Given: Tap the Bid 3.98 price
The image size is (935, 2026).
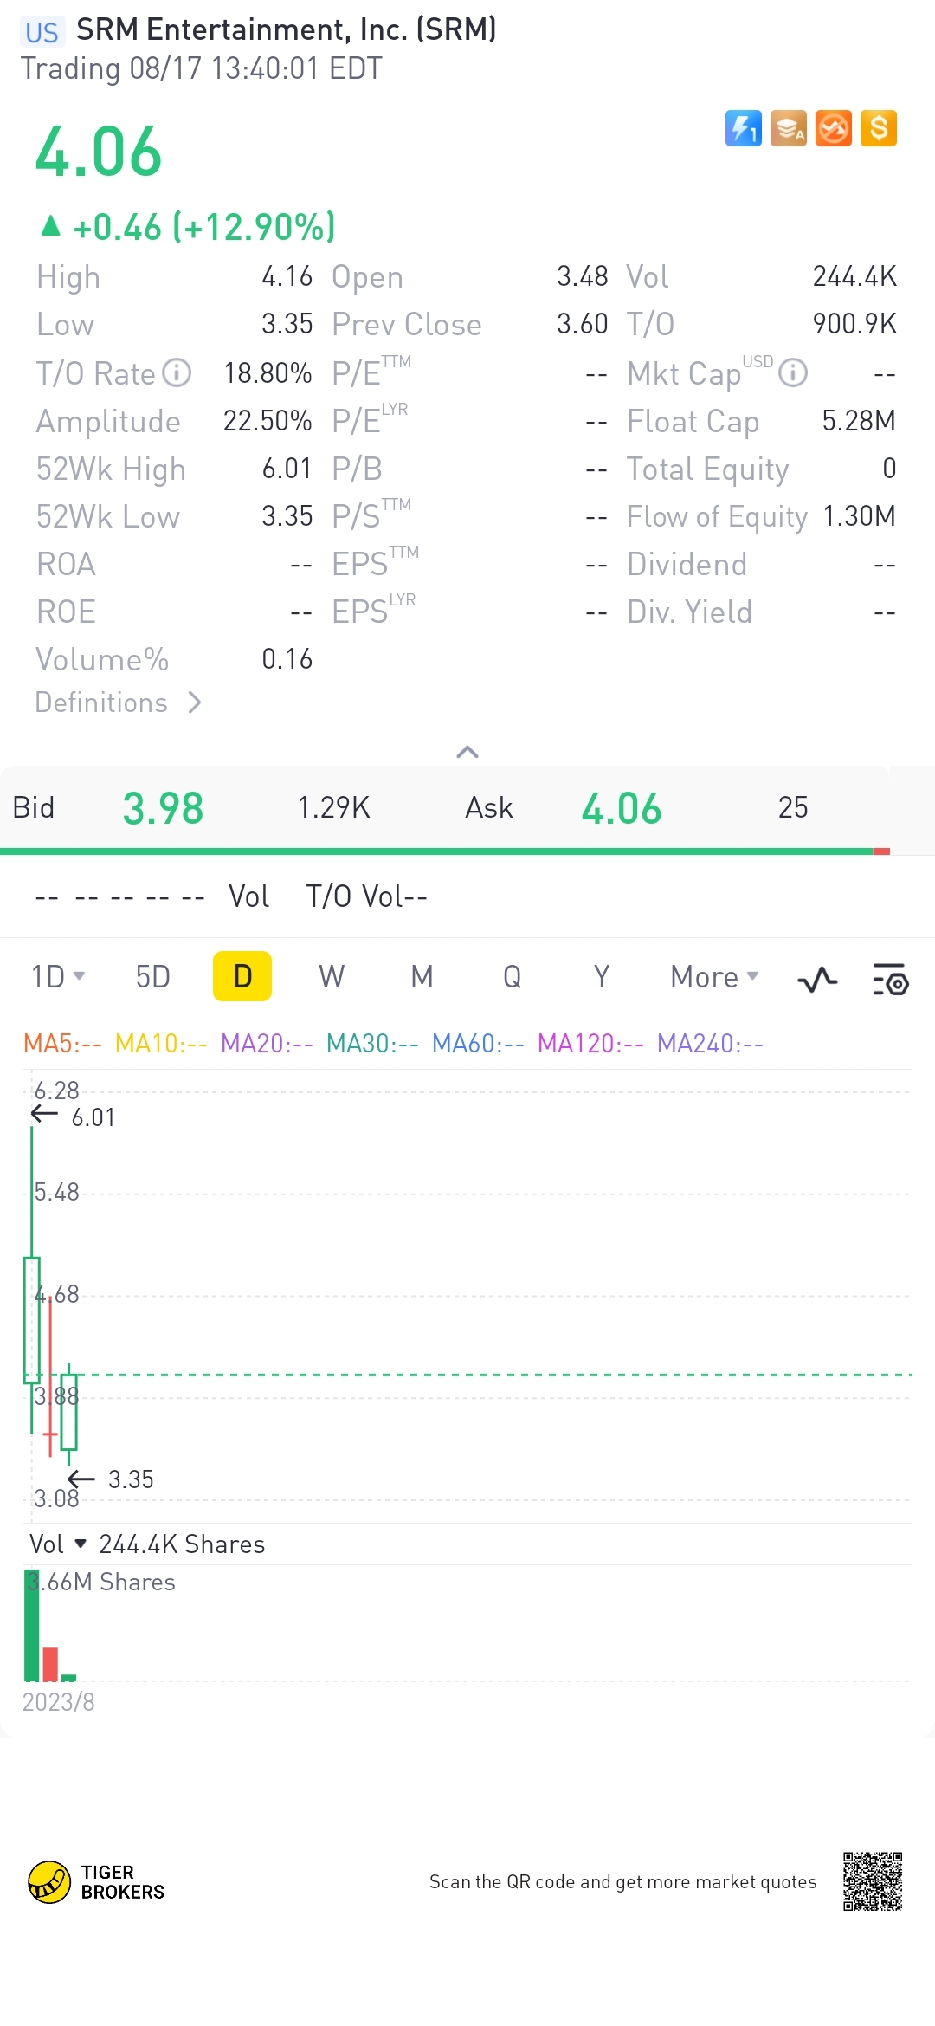Looking at the screenshot, I should 163,808.
